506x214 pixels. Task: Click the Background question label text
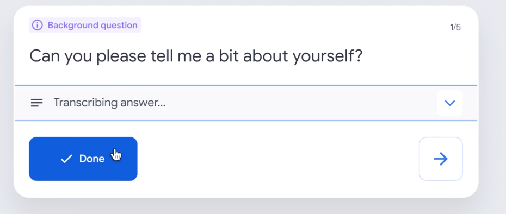tap(92, 25)
